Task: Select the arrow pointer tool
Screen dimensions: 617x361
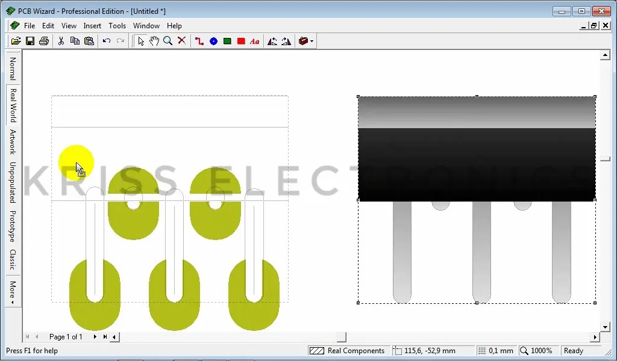Action: (140, 41)
